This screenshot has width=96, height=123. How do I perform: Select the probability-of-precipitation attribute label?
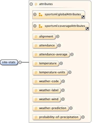click(x=59, y=117)
